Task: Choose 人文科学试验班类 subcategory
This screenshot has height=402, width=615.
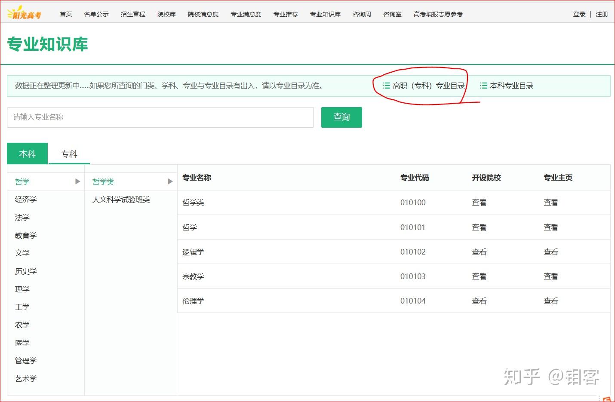Action: point(121,199)
